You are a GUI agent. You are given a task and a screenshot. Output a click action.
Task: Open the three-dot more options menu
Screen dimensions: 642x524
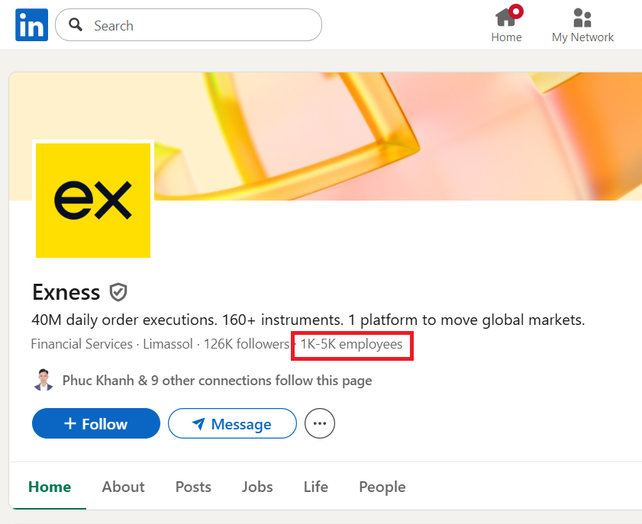tap(320, 423)
